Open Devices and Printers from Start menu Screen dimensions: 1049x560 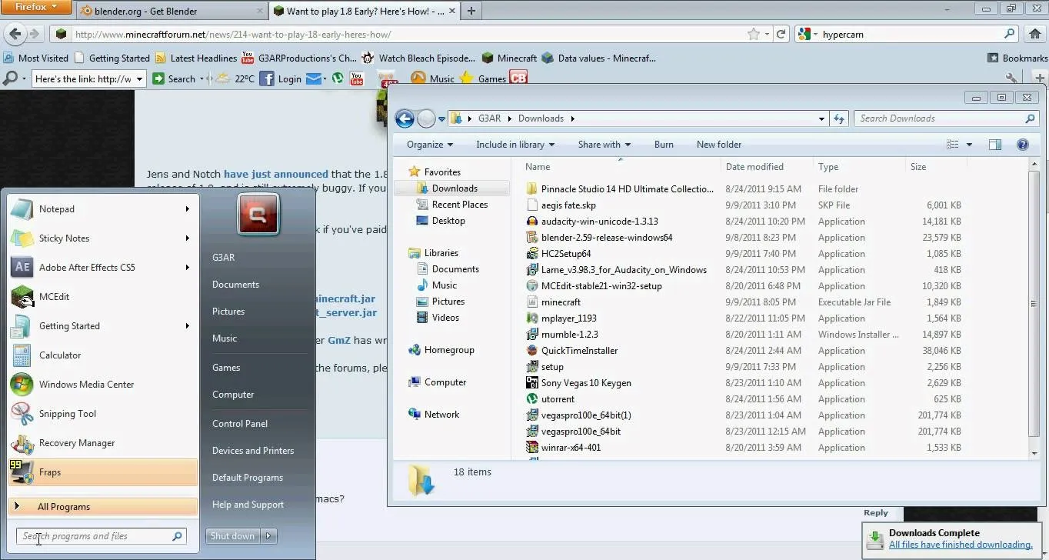point(253,451)
